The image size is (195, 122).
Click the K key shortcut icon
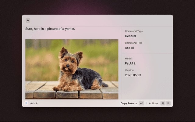168,103
